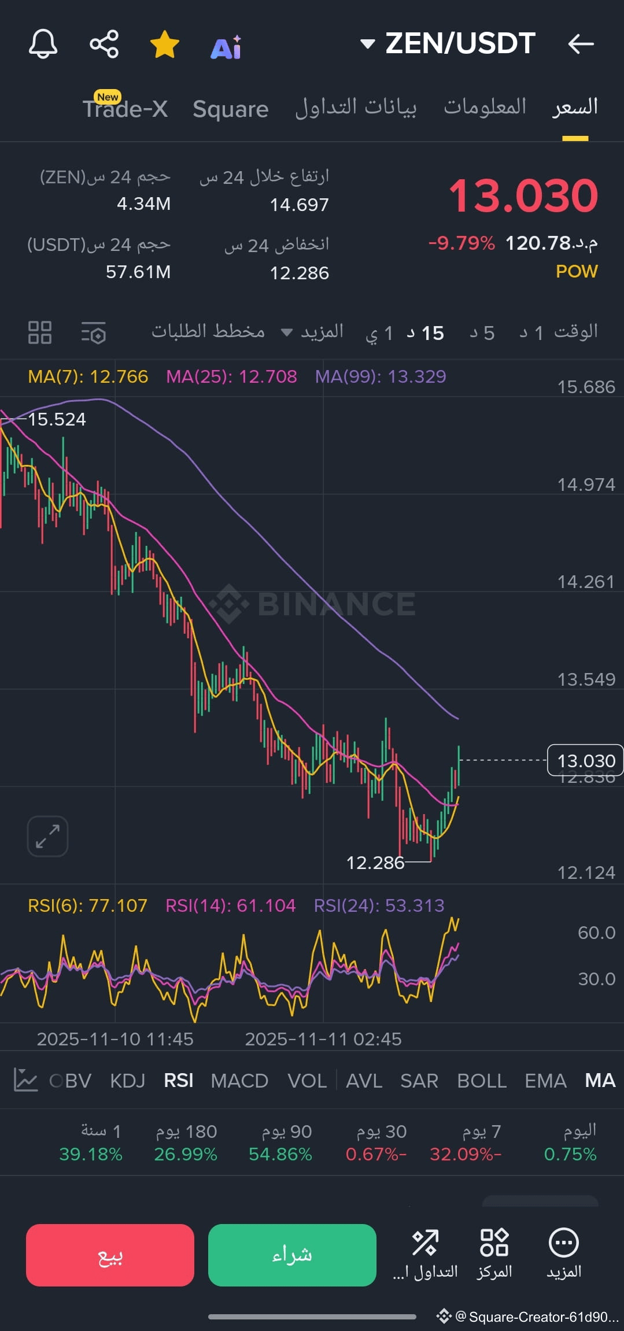The height and width of the screenshot is (1331, 624).
Task: Go back with the arrow icon
Action: 581,44
